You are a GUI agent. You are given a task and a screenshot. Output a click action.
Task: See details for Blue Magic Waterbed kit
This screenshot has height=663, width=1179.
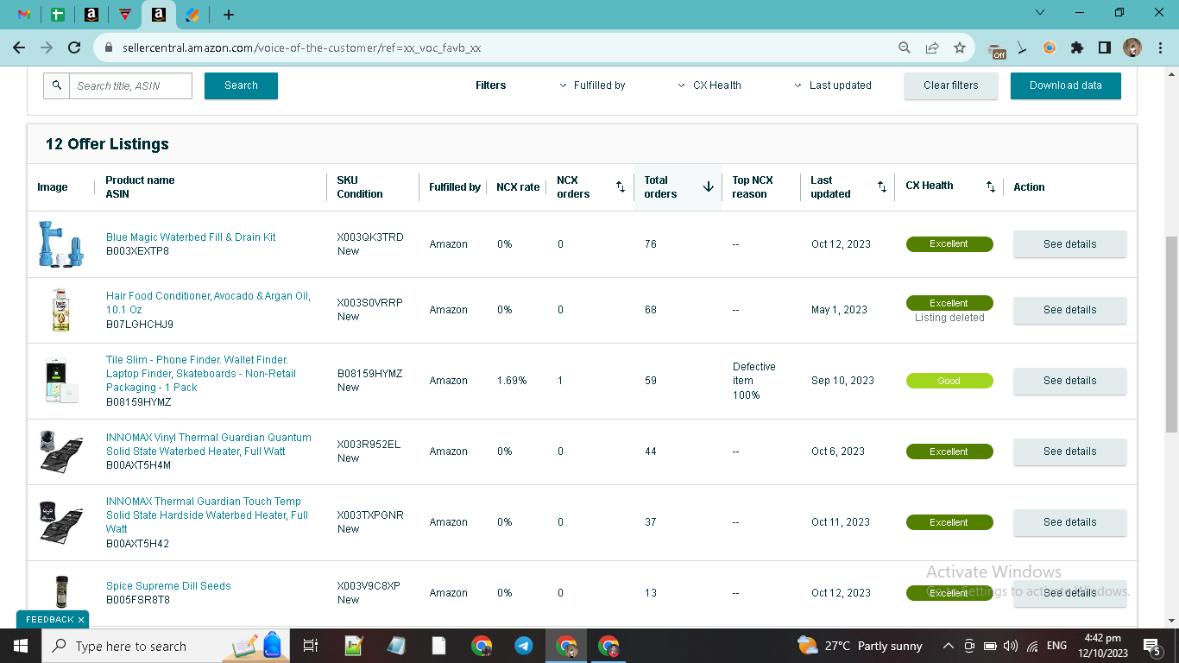(x=1069, y=244)
